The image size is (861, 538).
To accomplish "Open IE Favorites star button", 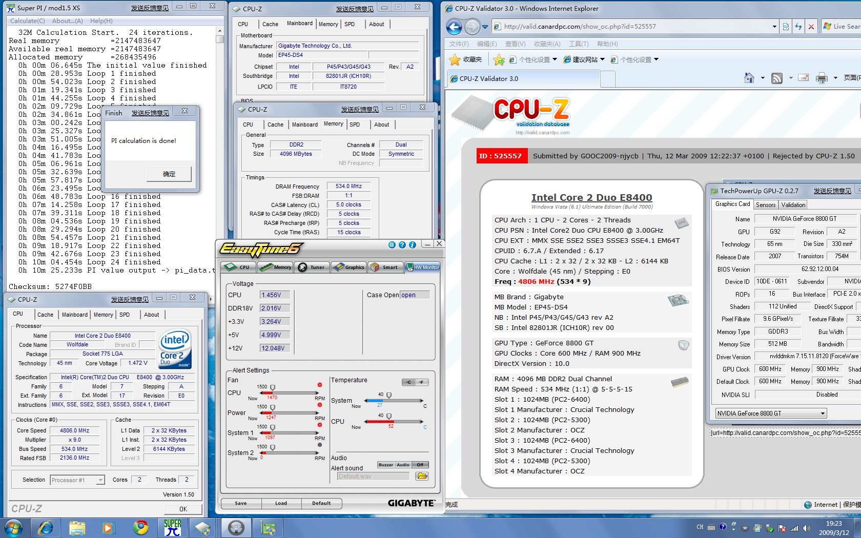I will 465,59.
